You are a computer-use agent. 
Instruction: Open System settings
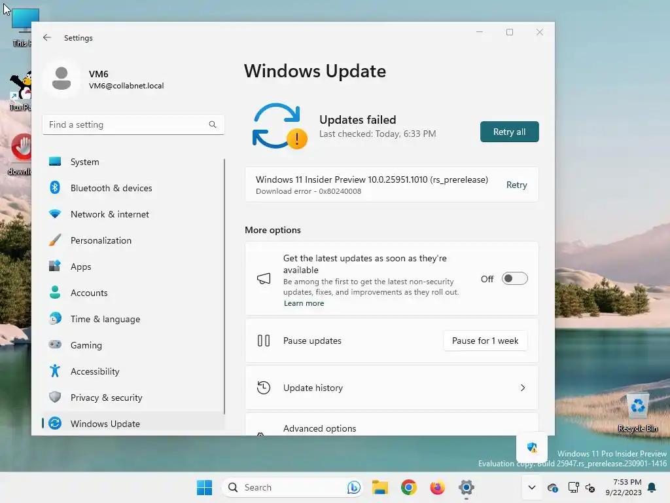tap(133, 162)
